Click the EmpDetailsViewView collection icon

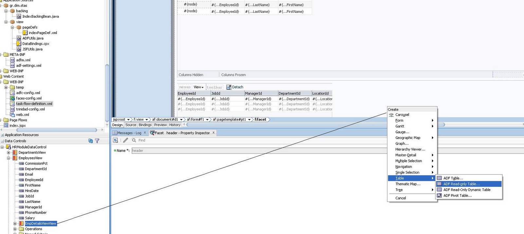21,224
